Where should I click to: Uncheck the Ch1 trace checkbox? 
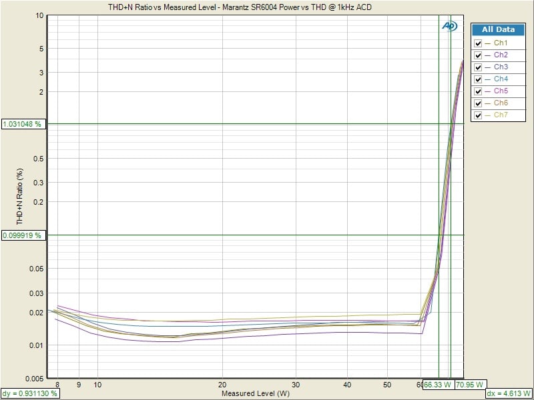(x=478, y=43)
